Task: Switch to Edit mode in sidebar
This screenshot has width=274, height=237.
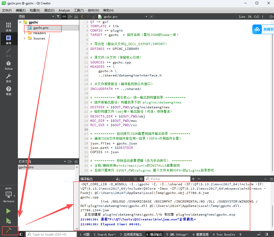Action: pos(9,39)
